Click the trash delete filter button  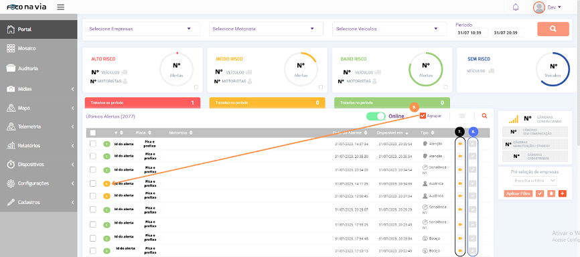click(x=551, y=193)
